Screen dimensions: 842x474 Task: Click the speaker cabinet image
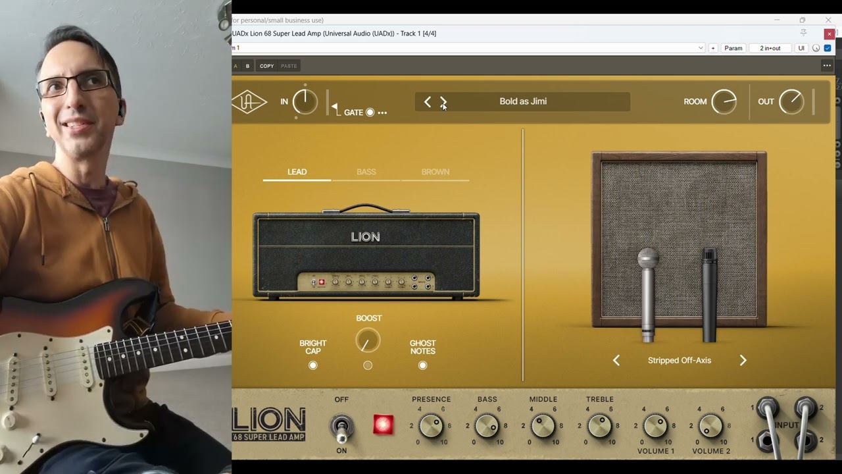(679, 240)
